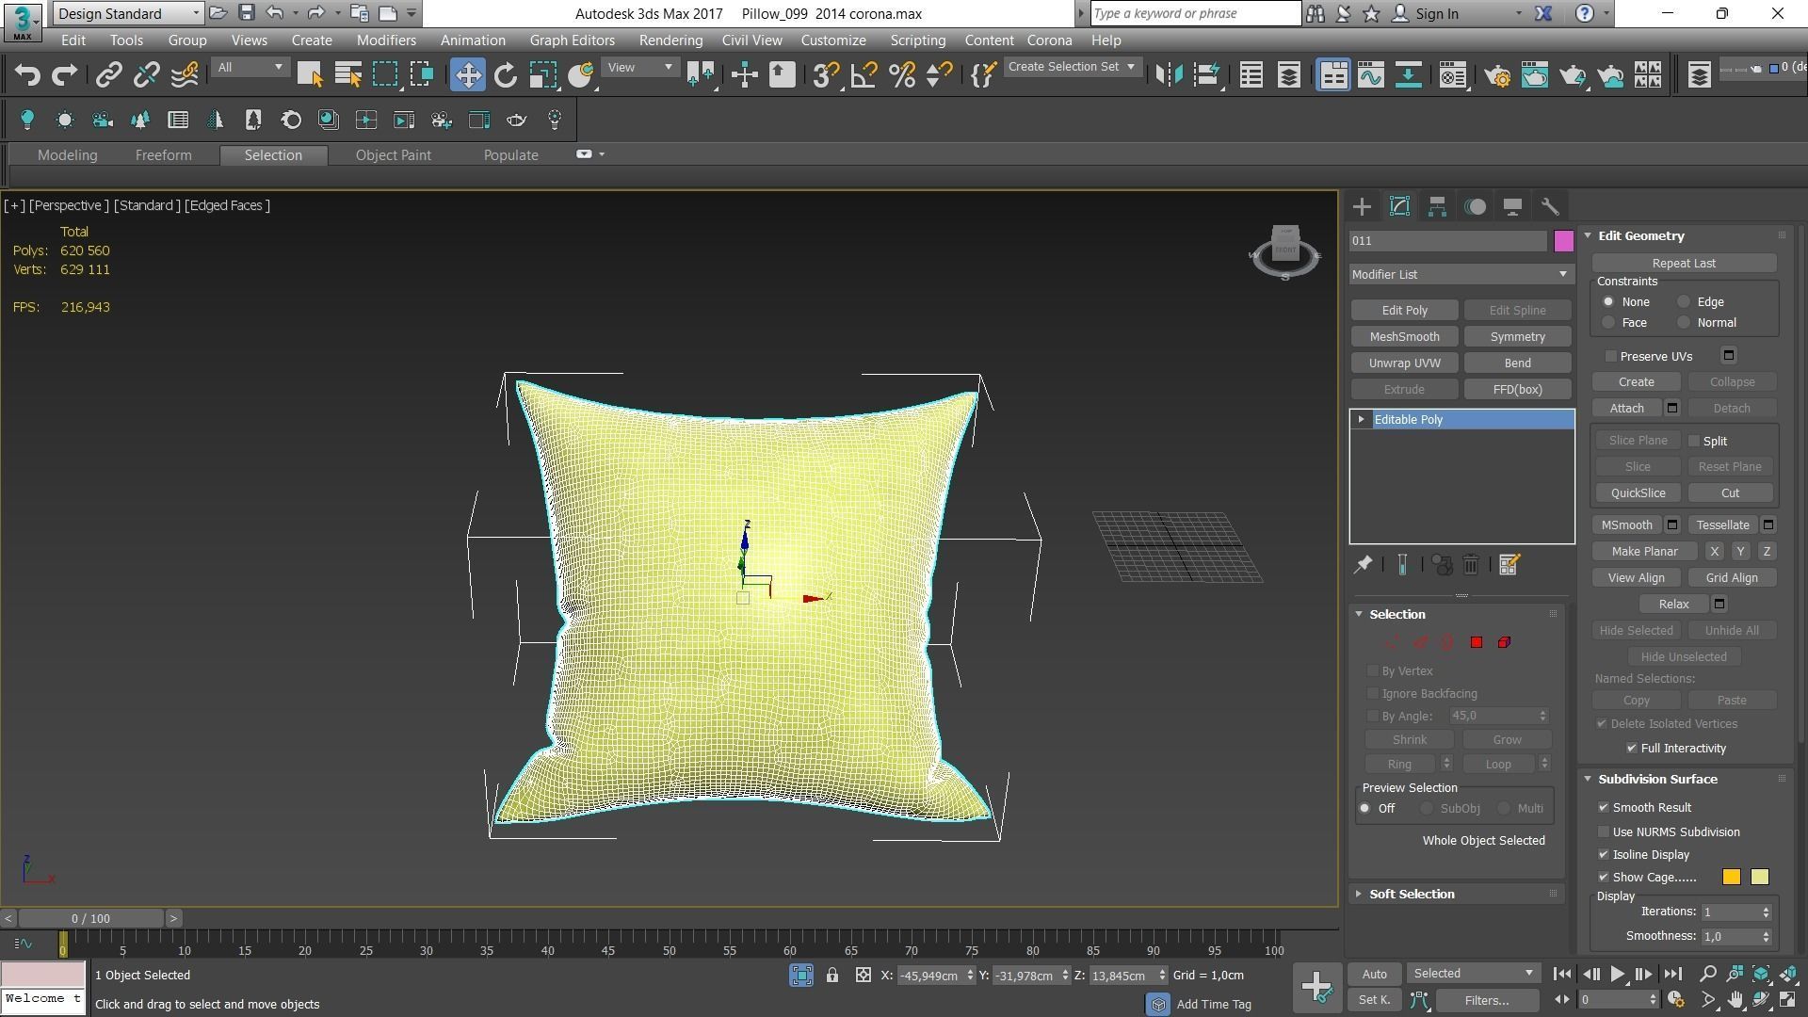Click the orange Show Cage color swatch

coord(1731,878)
